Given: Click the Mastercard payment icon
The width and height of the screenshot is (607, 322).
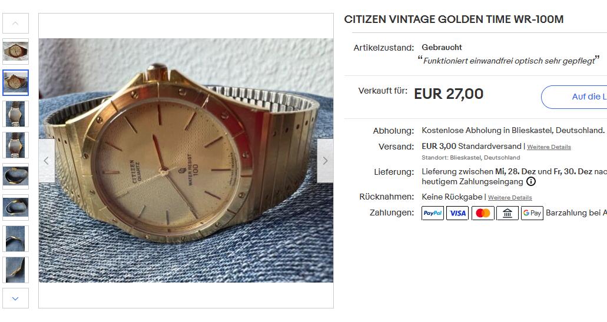Looking at the screenshot, I should [x=483, y=213].
